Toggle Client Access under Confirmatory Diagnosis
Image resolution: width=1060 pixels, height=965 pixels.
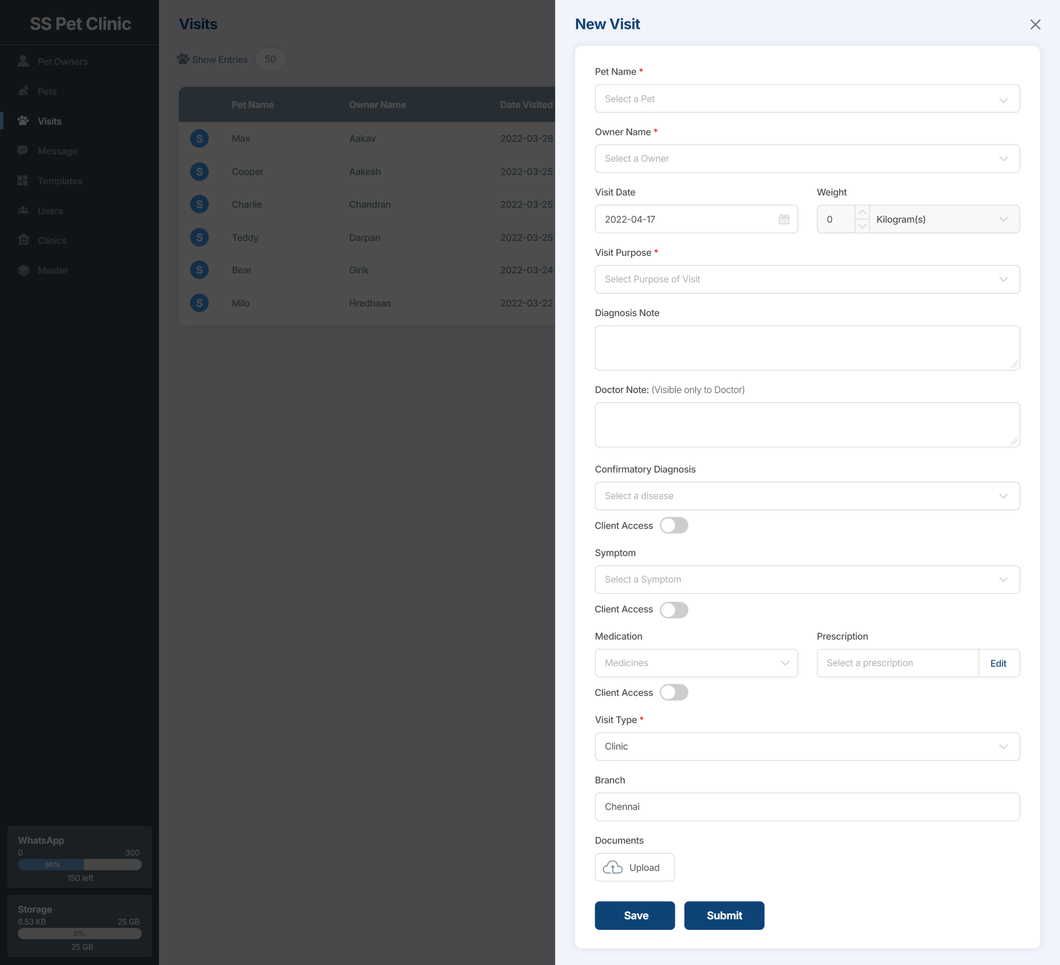674,525
